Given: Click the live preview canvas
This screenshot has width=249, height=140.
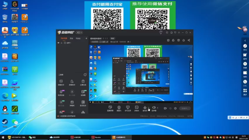Looking at the screenshot, I should pyautogui.click(x=141, y=74).
